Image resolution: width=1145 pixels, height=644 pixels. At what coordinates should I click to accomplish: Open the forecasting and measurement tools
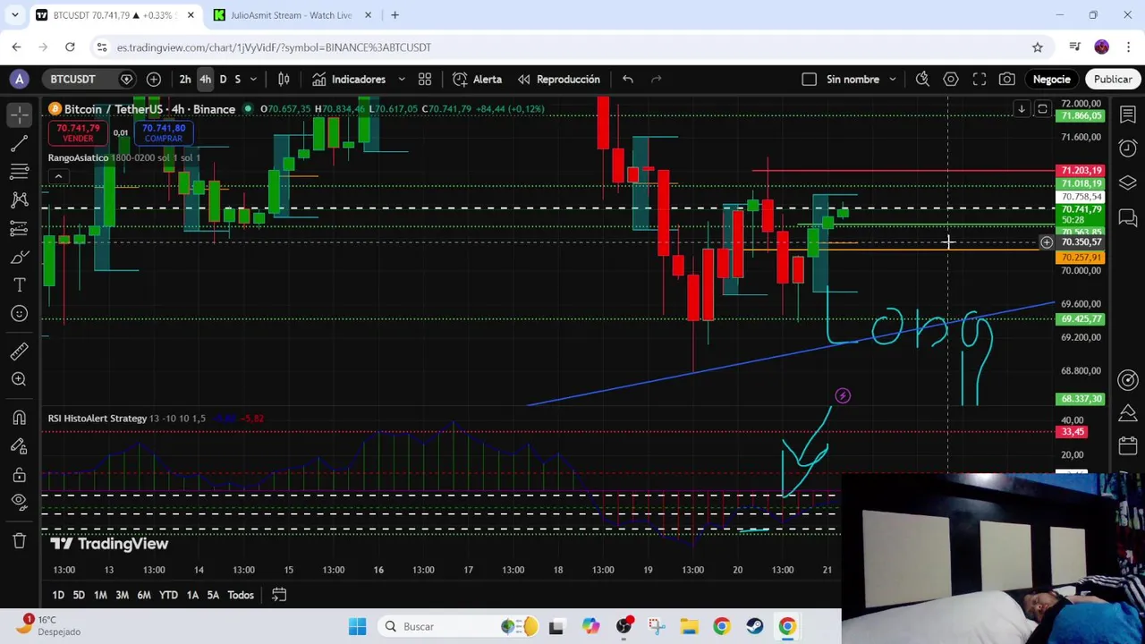pos(20,228)
